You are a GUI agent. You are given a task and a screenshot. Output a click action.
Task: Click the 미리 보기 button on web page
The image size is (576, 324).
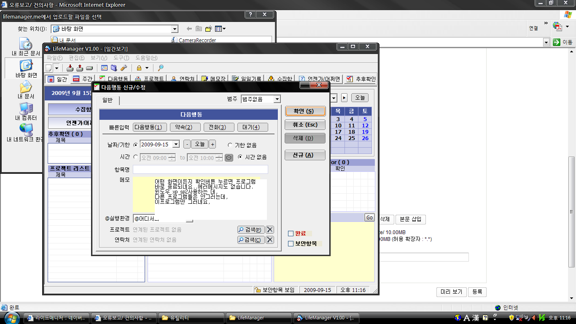coord(451,292)
